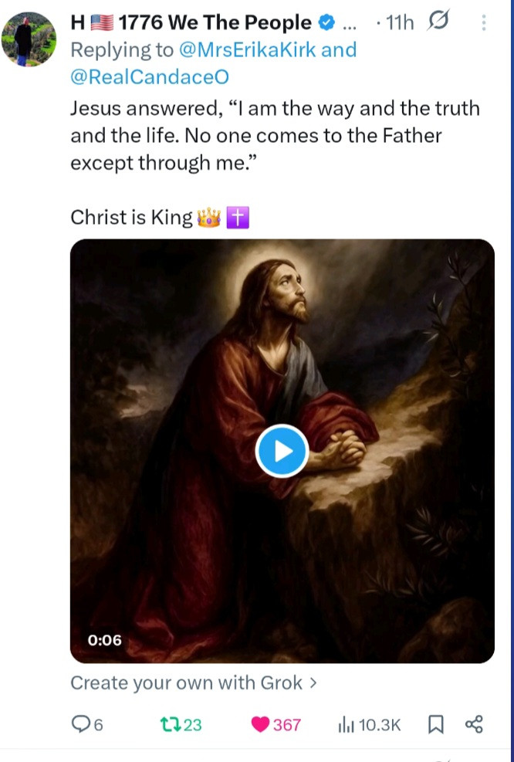Open the Grok slashed-circle icon

point(438,23)
